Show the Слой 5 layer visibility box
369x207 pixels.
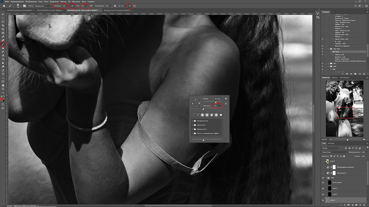click(323, 161)
